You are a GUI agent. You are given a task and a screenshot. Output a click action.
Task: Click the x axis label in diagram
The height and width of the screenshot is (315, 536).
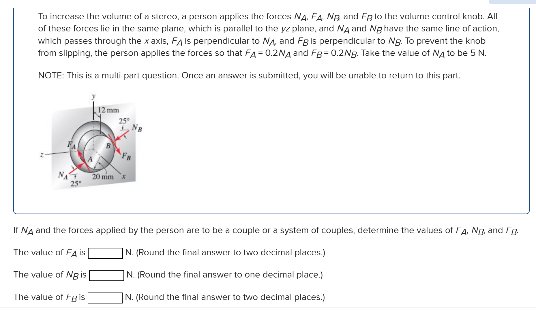[123, 176]
